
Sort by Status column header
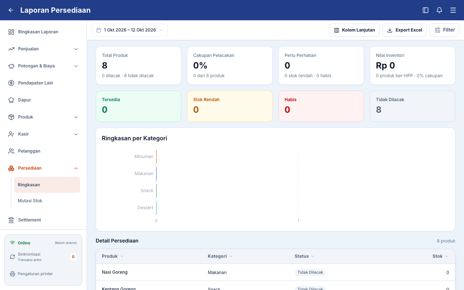pyautogui.click(x=304, y=256)
